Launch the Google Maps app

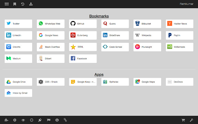(x=147, y=82)
